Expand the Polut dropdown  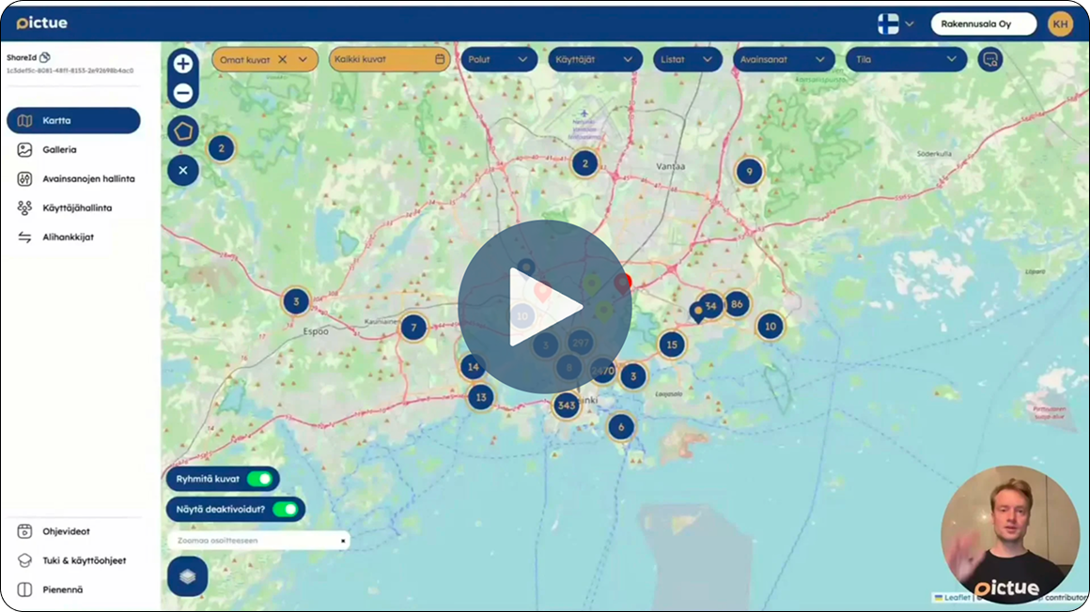point(499,60)
